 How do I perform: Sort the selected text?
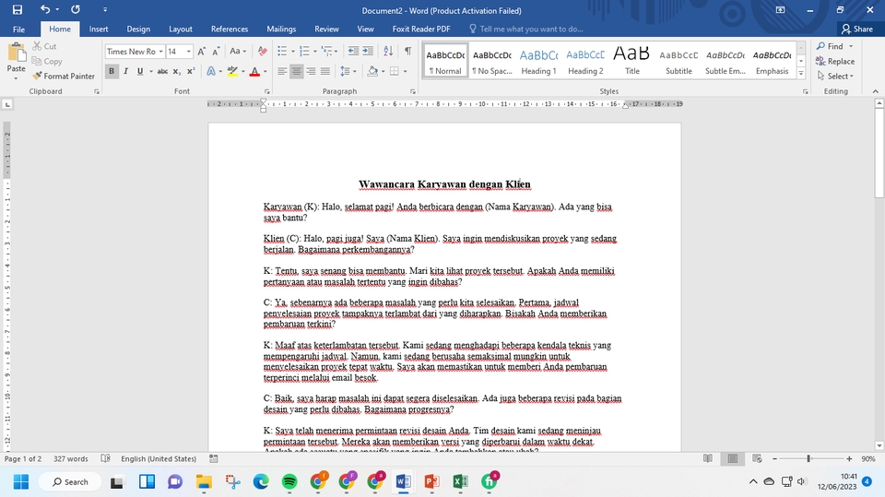(388, 52)
